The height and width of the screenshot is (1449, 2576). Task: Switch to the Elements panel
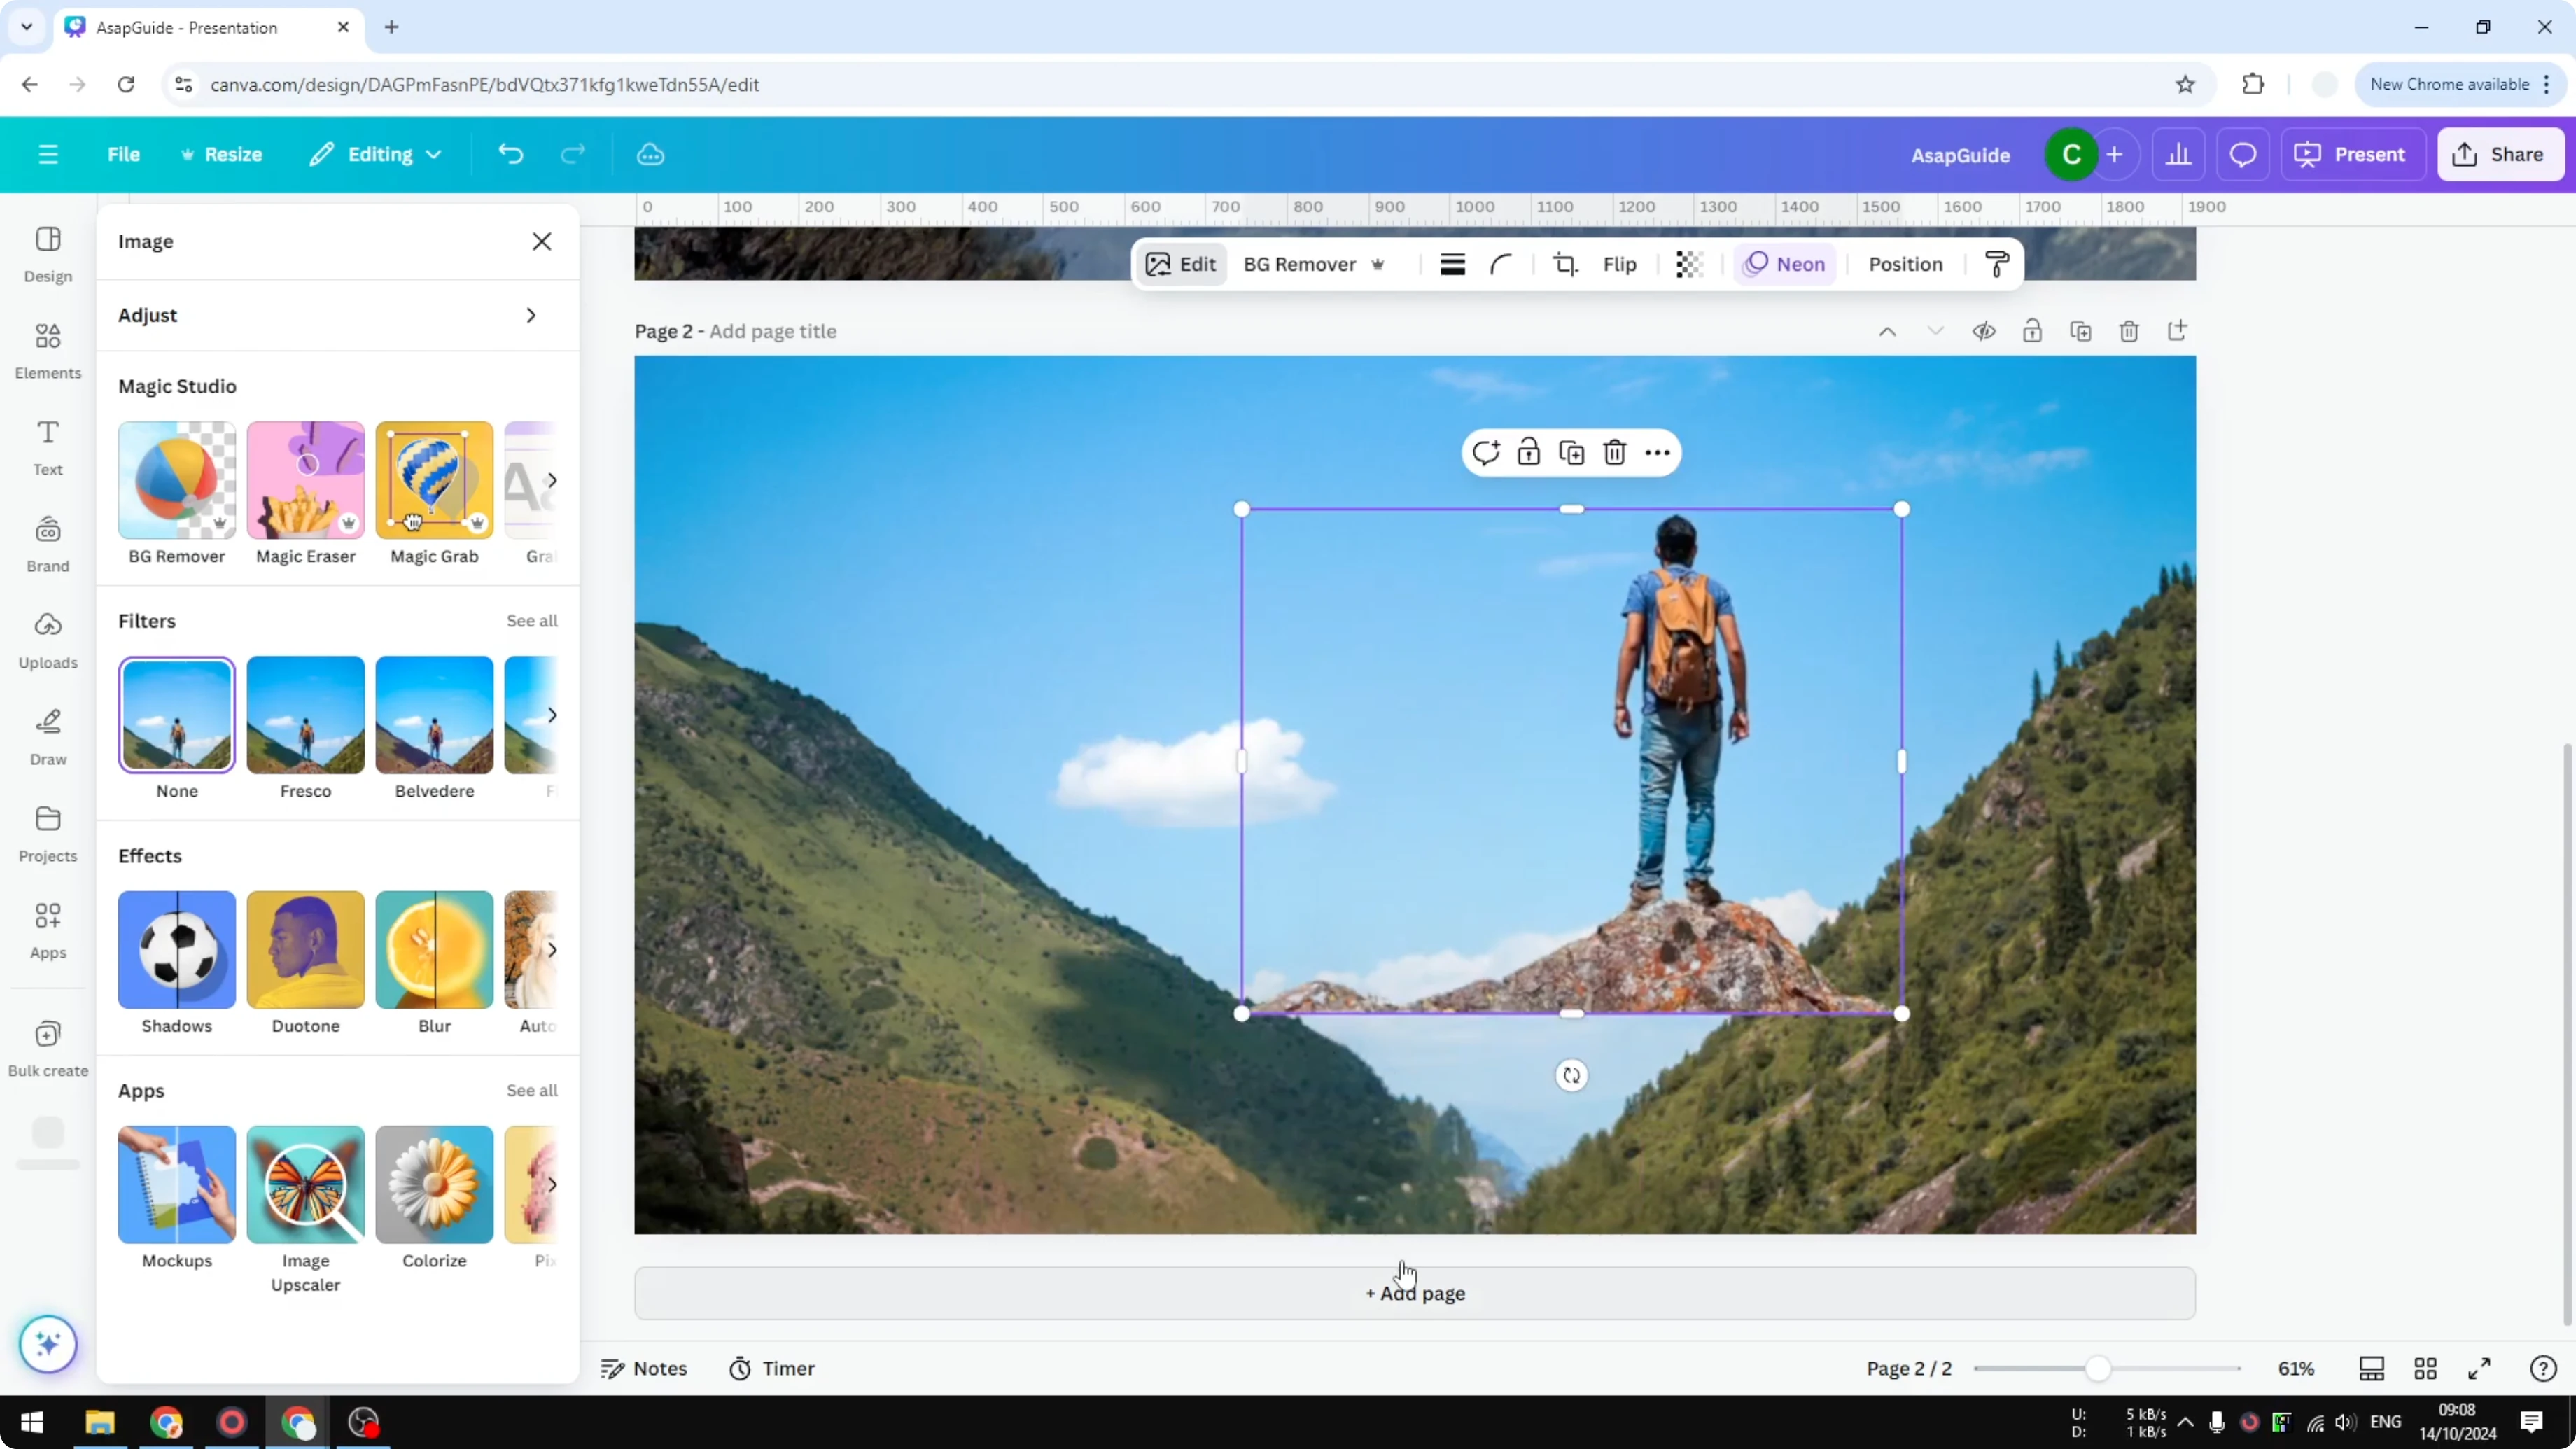pos(47,350)
